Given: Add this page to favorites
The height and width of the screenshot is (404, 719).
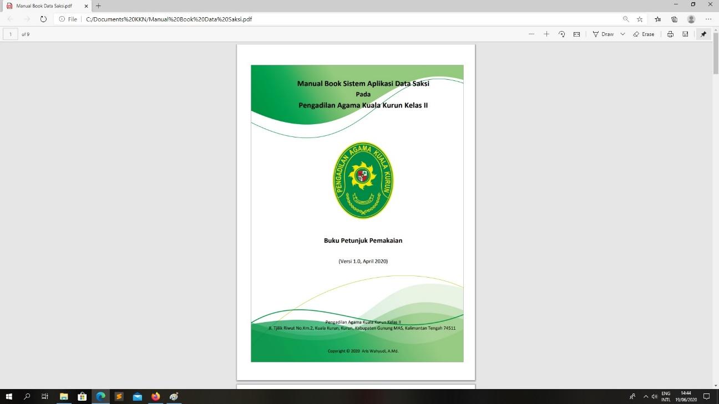Looking at the screenshot, I should [640, 19].
